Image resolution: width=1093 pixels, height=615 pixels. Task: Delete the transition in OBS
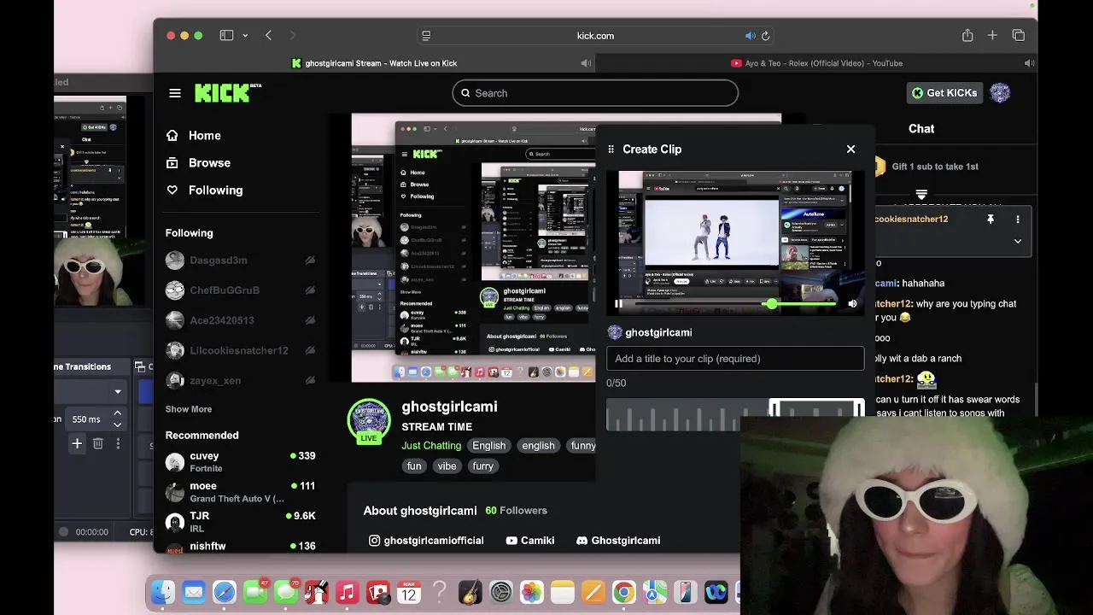98,443
